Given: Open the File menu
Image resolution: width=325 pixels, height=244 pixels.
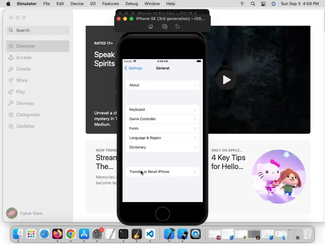Looking at the screenshot, I should (x=46, y=3).
